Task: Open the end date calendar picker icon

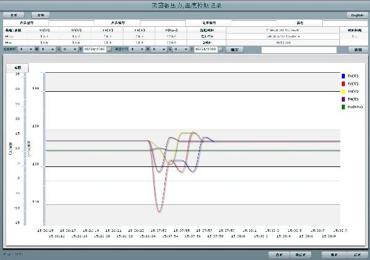Action: (222, 50)
